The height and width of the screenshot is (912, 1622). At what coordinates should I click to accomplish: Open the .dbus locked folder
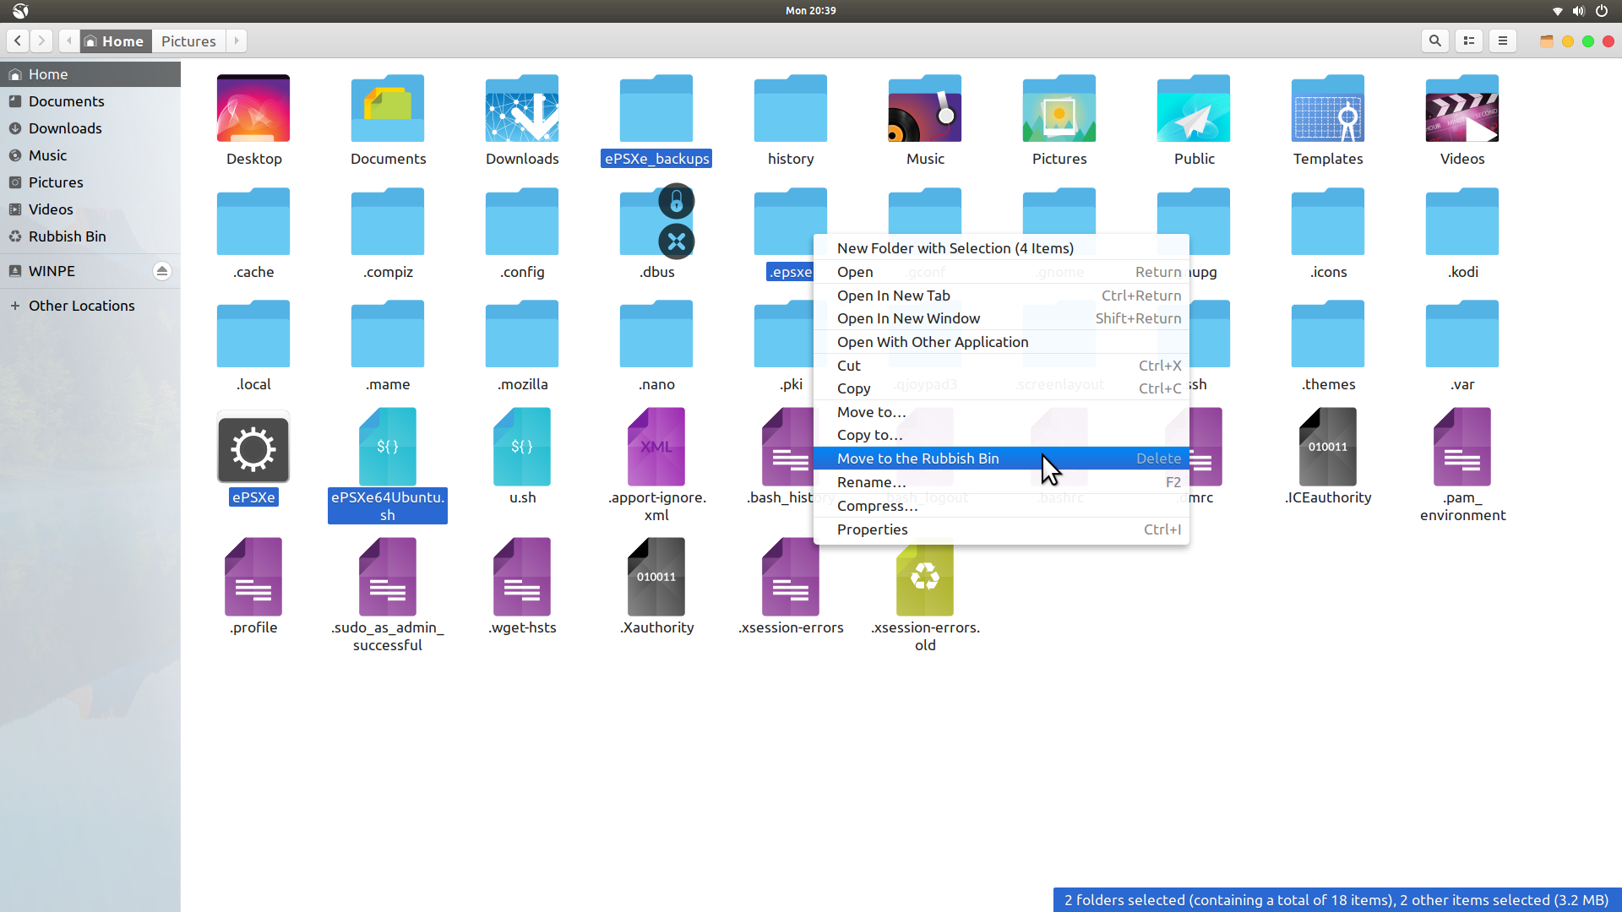(x=656, y=221)
